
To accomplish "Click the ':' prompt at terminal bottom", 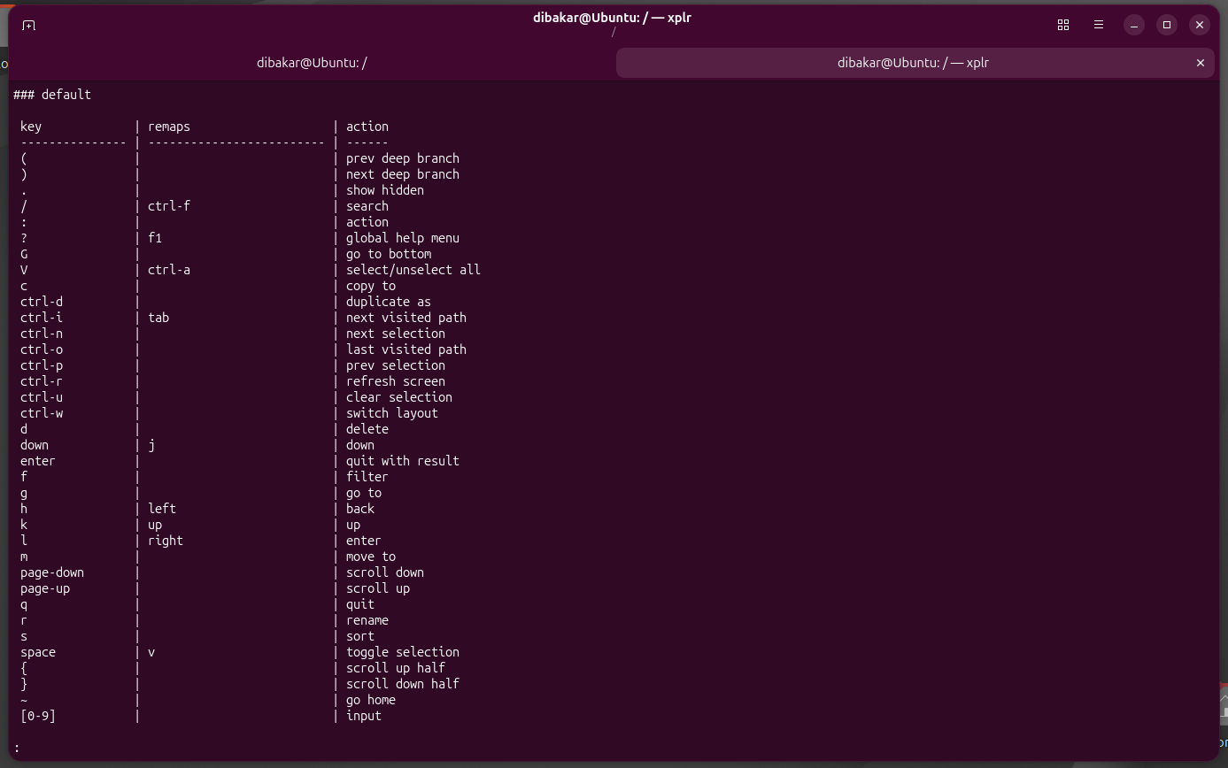I will [17, 749].
